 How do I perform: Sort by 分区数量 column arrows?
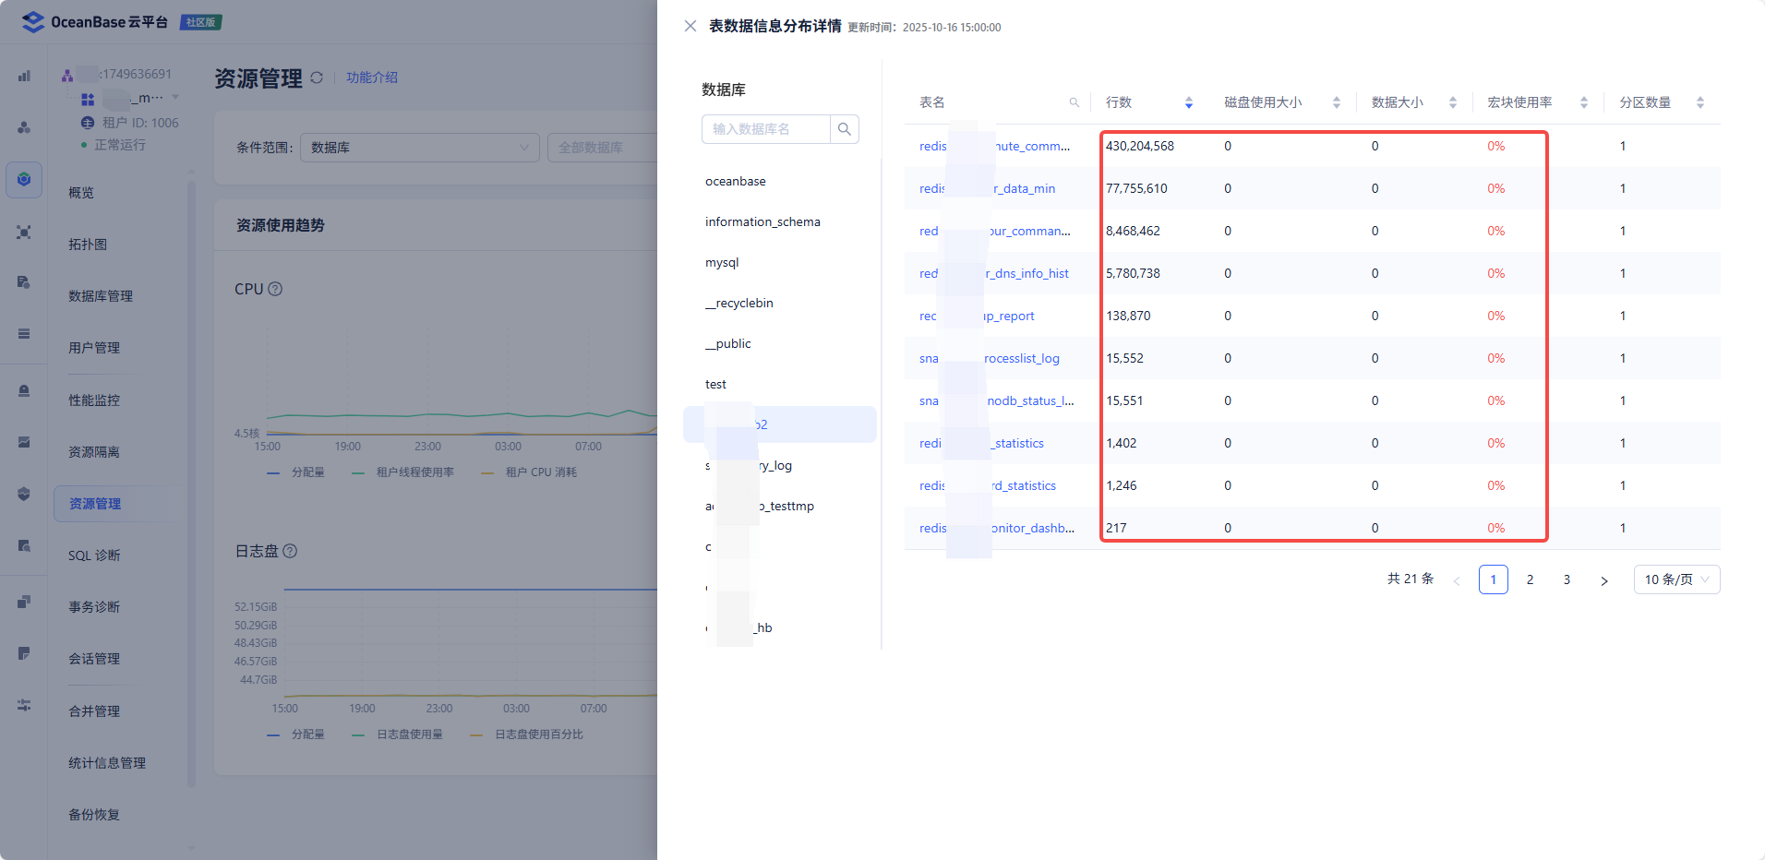[x=1699, y=102]
